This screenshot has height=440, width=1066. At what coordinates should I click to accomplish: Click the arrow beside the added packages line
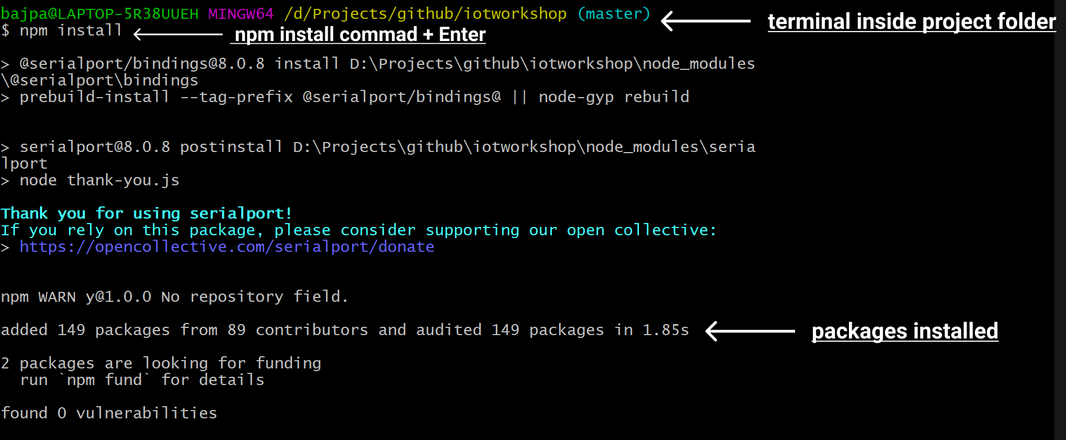[x=750, y=331]
